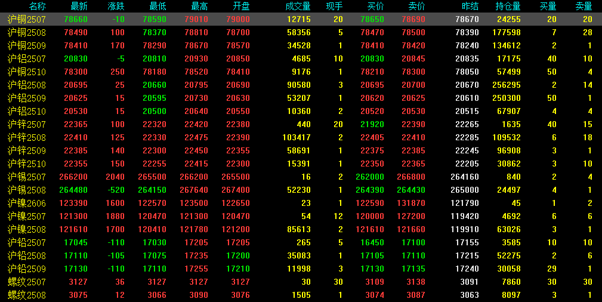Click volume 1505 in 螺纹2508 row
The image size is (602, 302).
(301, 295)
